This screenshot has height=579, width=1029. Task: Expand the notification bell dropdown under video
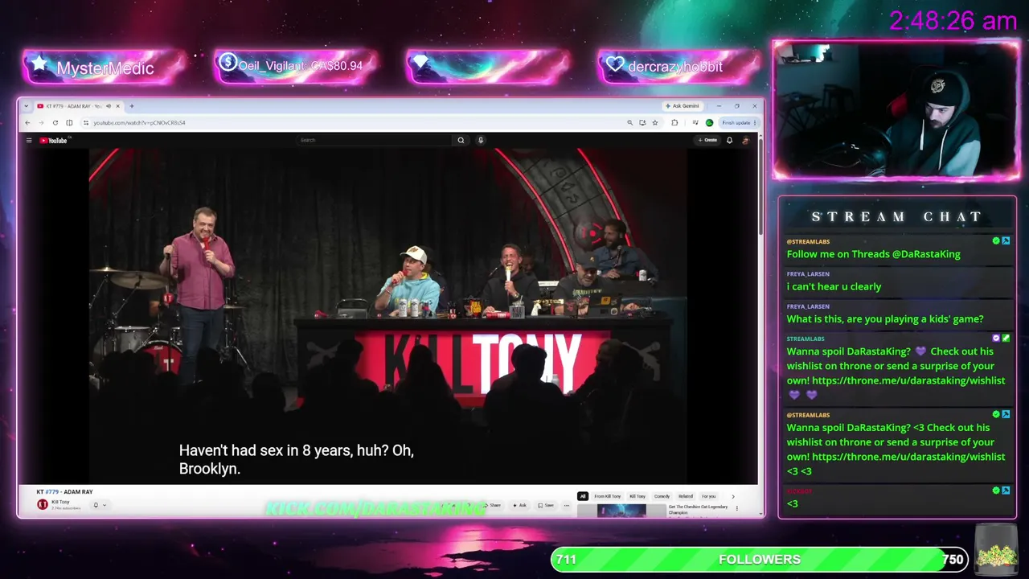[99, 505]
